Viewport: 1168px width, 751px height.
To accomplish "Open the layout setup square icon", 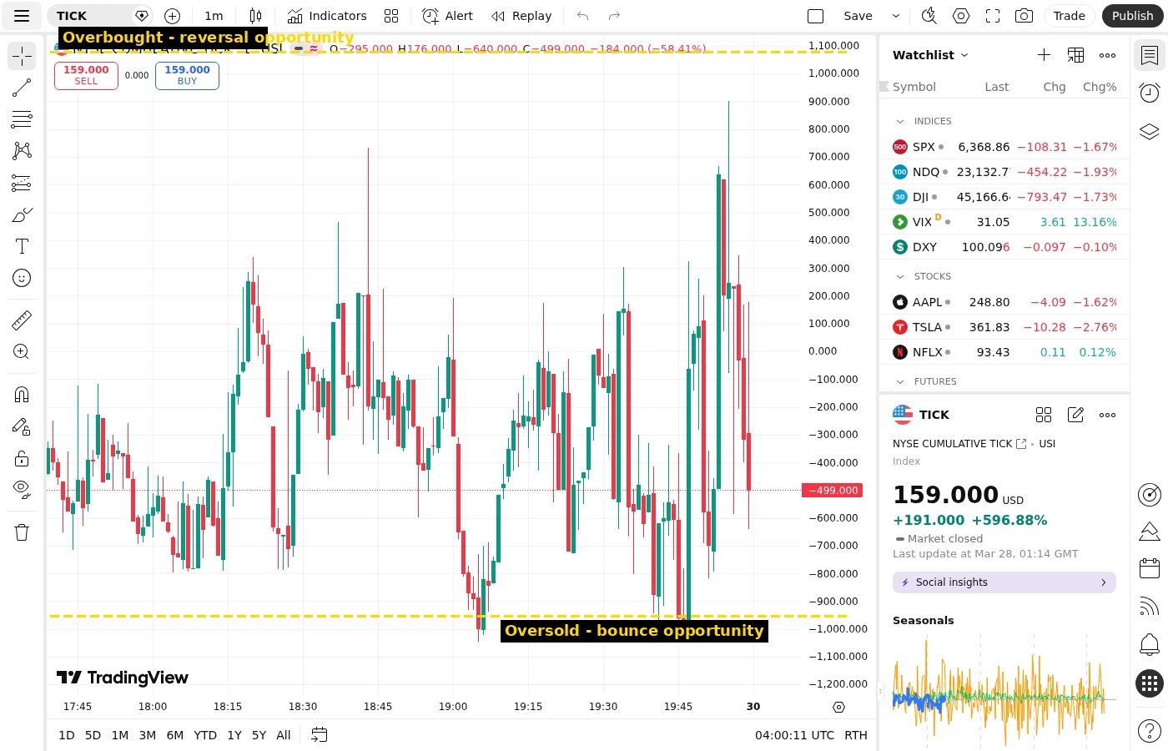I will pyautogui.click(x=816, y=16).
